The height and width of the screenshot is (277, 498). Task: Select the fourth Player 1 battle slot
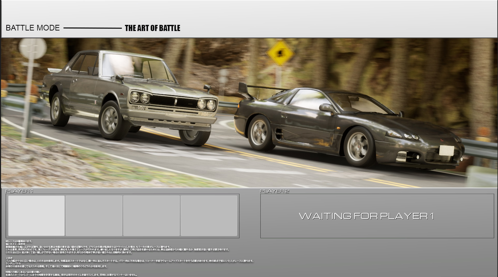coord(209,216)
